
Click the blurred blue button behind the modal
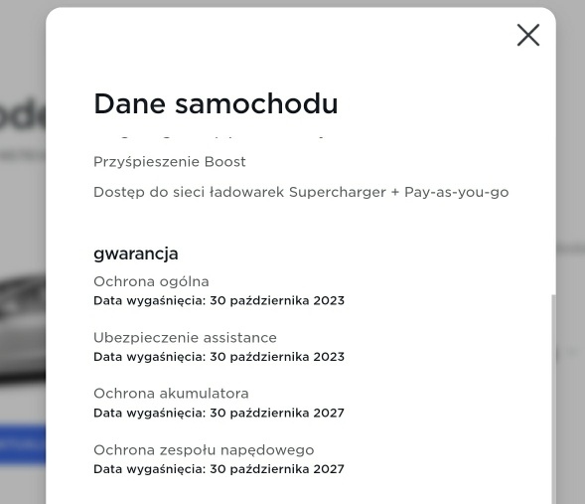(23, 444)
